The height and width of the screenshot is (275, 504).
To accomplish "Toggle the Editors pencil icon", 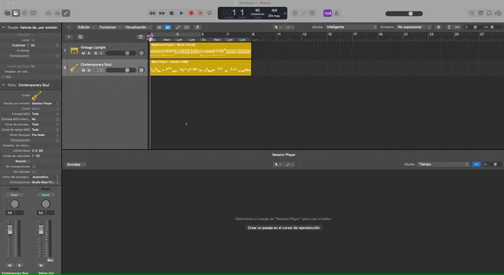I will coord(66,13).
